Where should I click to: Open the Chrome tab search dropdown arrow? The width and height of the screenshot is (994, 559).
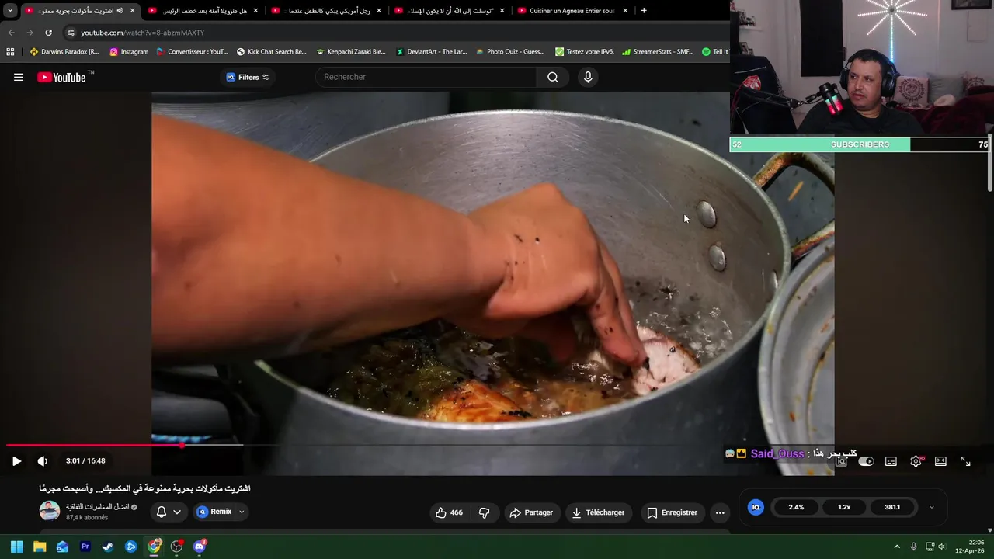point(10,11)
